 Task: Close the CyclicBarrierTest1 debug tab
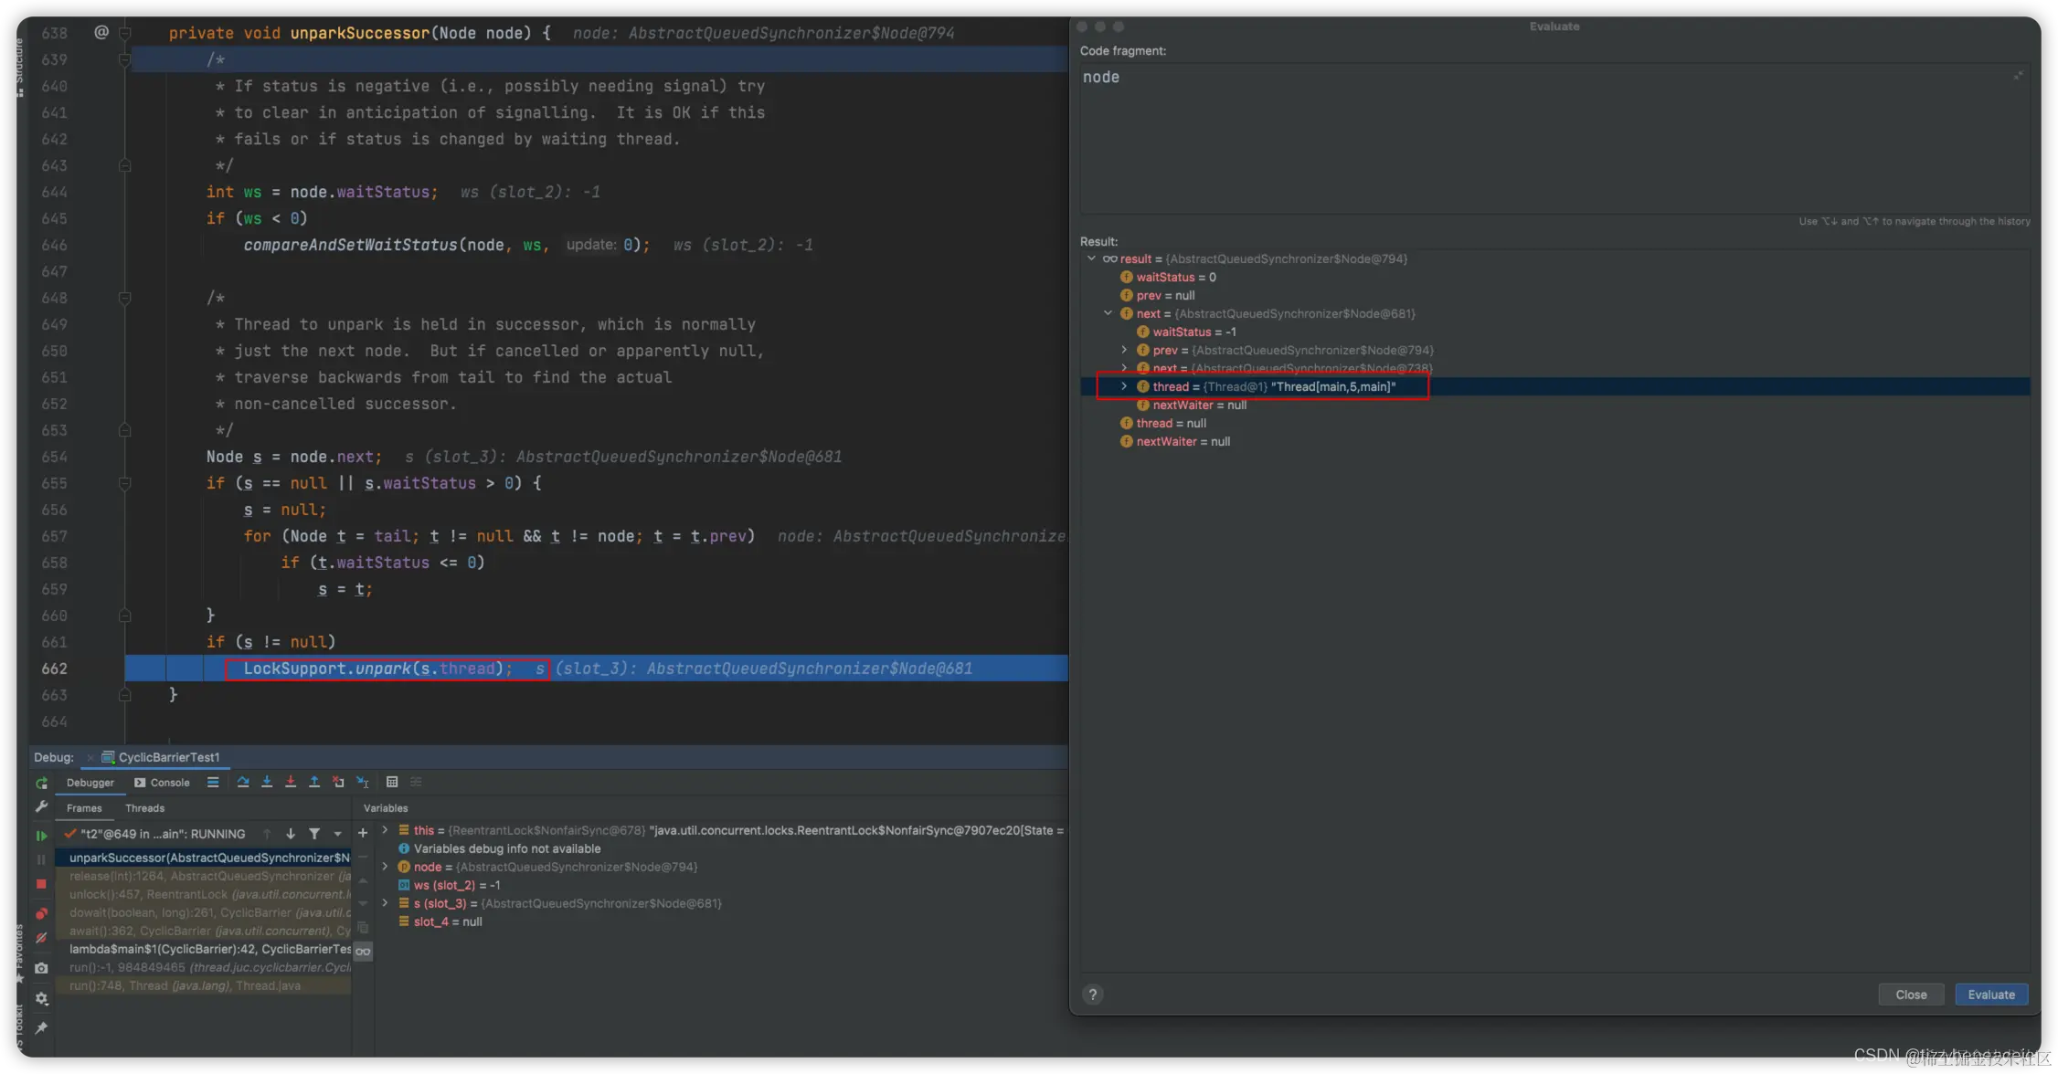(90, 758)
